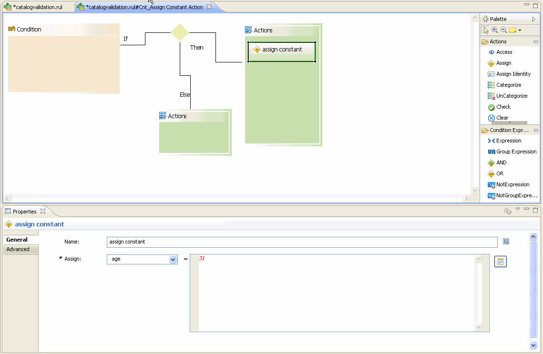Click the expression text area scroll-up arrow

click(x=478, y=259)
